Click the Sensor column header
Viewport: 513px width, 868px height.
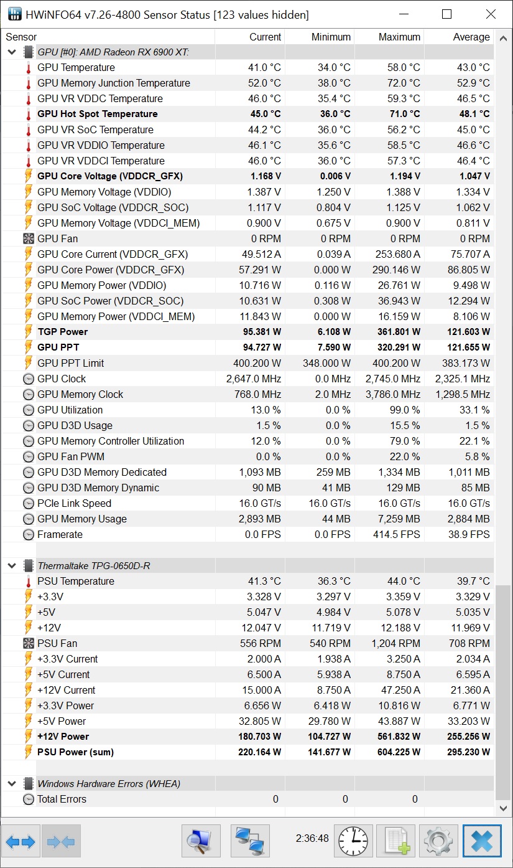21,37
